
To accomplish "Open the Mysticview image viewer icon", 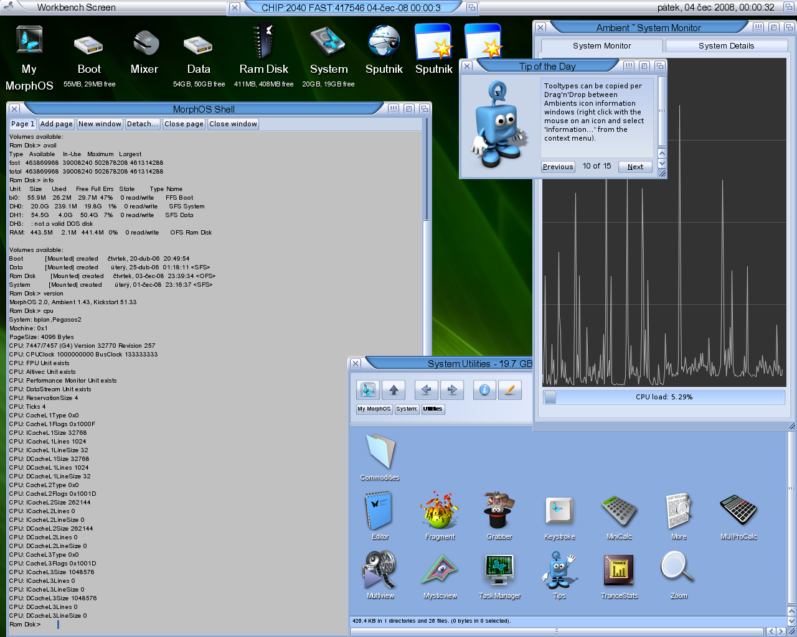I will pos(440,570).
